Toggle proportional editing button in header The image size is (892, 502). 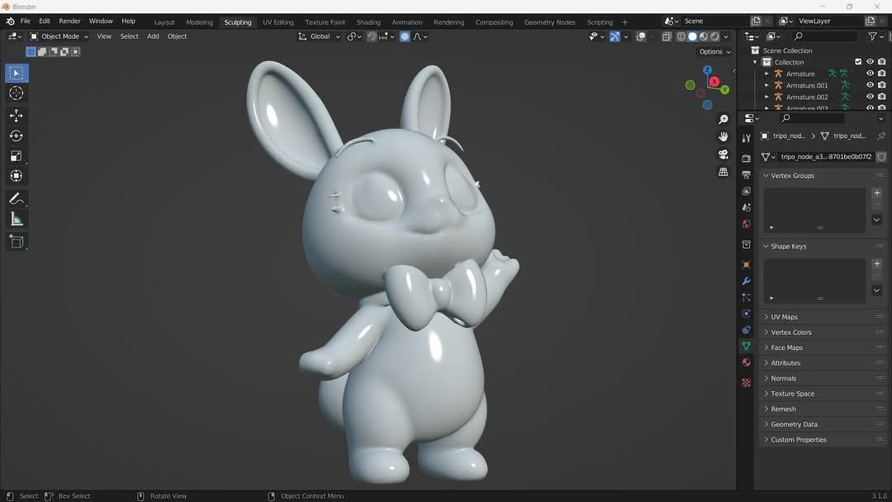pos(405,36)
